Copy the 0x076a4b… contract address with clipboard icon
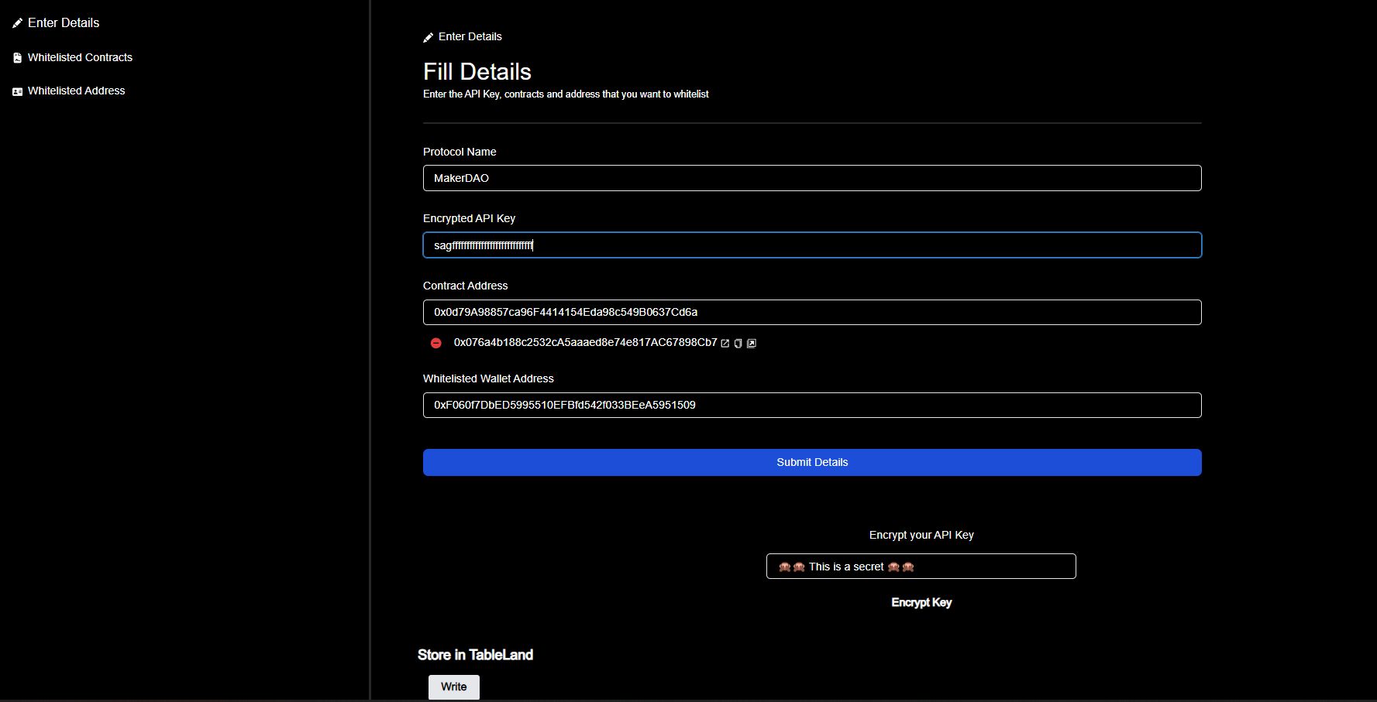1377x702 pixels. pyautogui.click(x=738, y=344)
